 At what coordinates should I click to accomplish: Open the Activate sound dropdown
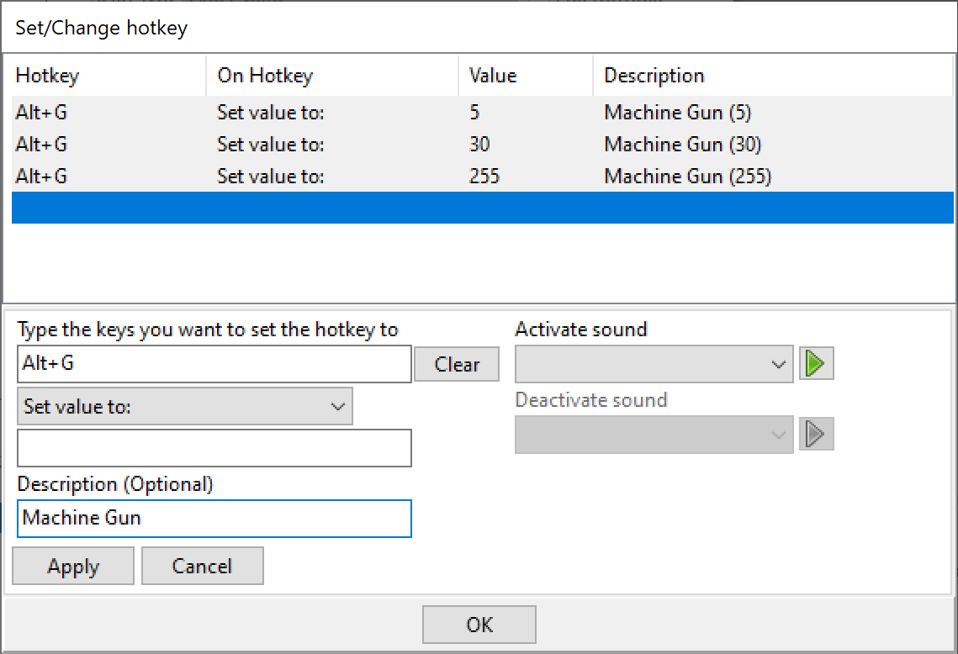(654, 364)
